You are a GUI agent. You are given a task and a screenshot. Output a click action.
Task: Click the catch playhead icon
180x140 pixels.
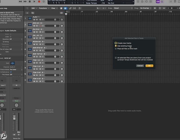[80, 8]
